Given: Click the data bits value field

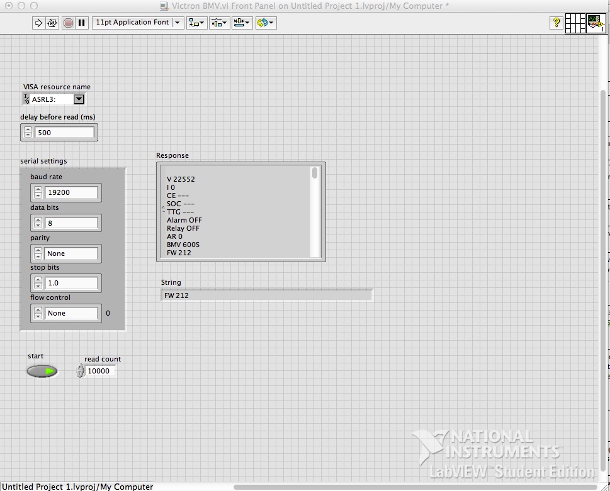Looking at the screenshot, I should tap(71, 223).
